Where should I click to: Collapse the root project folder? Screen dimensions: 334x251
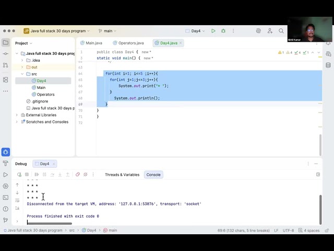coord(17,53)
